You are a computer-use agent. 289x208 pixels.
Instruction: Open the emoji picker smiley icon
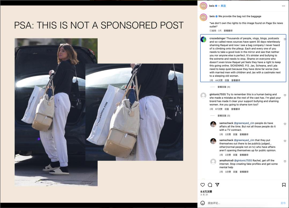[x=203, y=203]
